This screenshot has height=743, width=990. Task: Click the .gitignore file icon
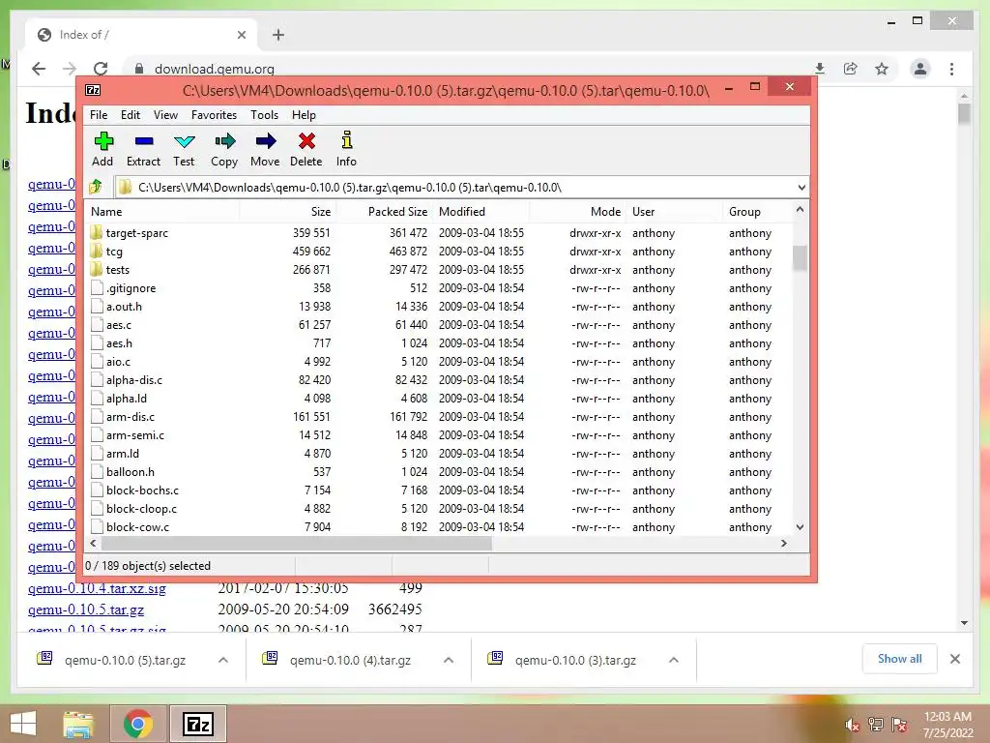coord(97,288)
